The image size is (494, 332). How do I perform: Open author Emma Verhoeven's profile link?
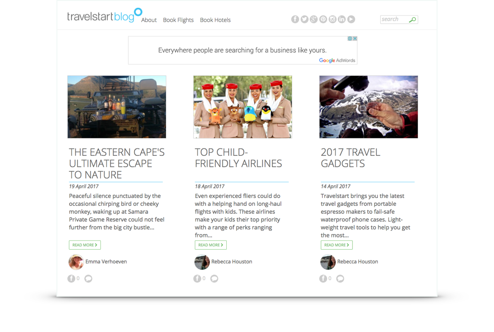(x=106, y=262)
